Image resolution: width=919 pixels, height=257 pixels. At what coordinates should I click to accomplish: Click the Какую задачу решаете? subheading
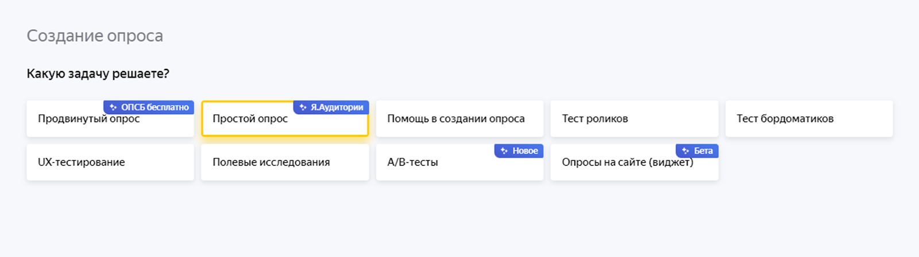[x=98, y=73]
